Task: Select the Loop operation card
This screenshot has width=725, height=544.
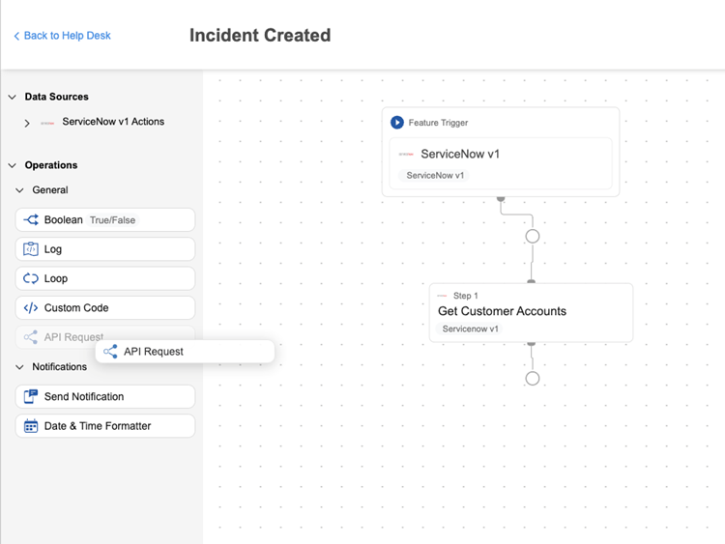Action: (x=105, y=278)
